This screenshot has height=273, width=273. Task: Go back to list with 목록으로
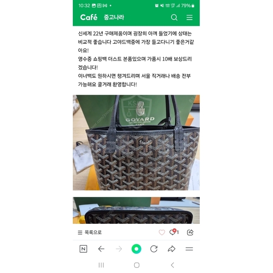[90, 233]
